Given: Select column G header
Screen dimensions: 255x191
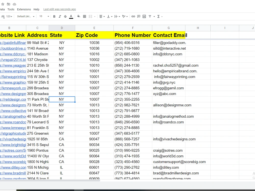Looking at the screenshot, I should pos(169,28).
